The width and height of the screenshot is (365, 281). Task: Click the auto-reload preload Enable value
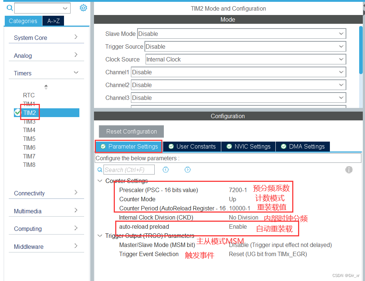[238, 226]
